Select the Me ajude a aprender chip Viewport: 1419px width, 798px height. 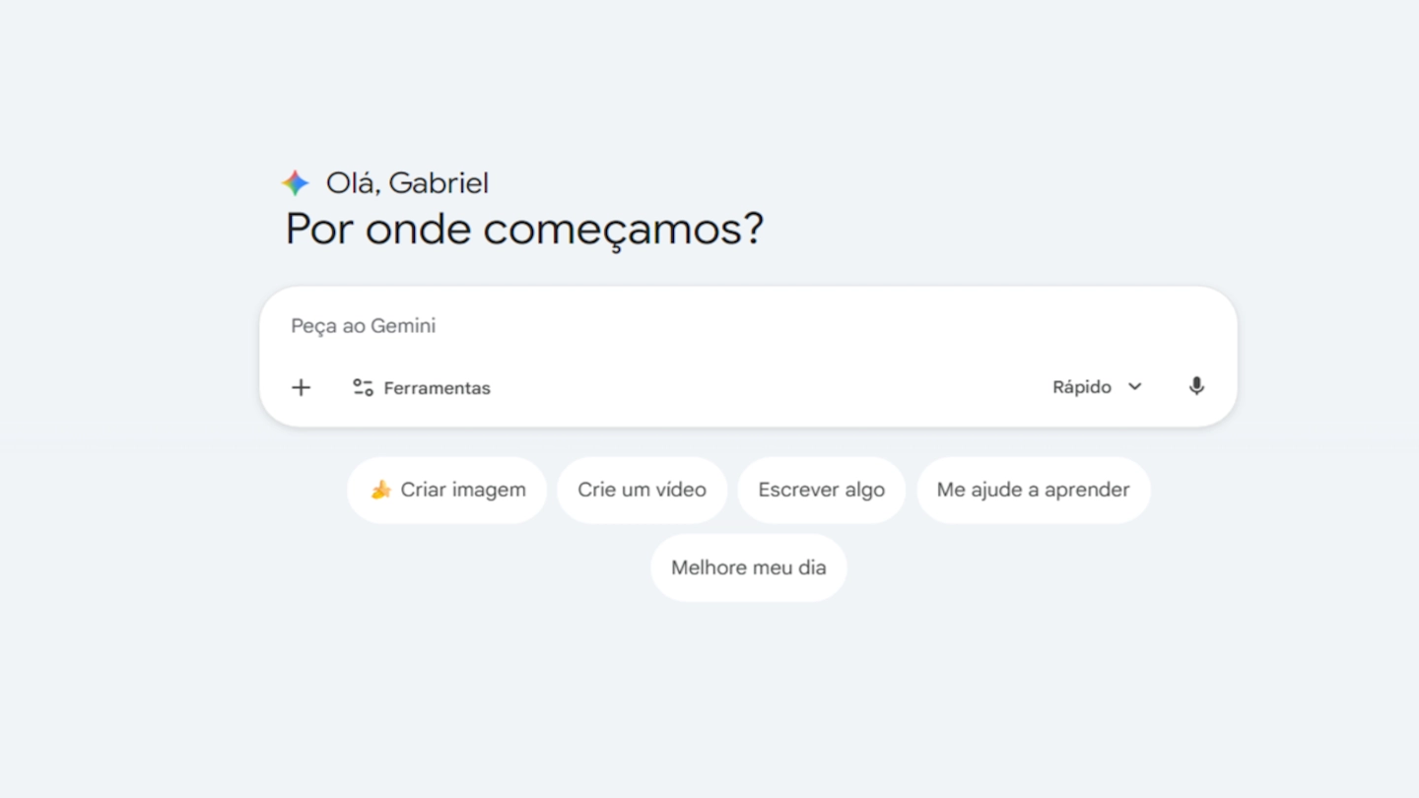pos(1033,490)
